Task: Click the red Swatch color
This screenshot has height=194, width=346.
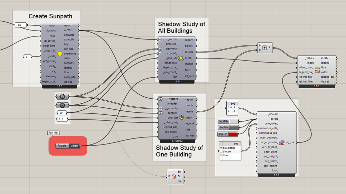Action: click(233, 134)
